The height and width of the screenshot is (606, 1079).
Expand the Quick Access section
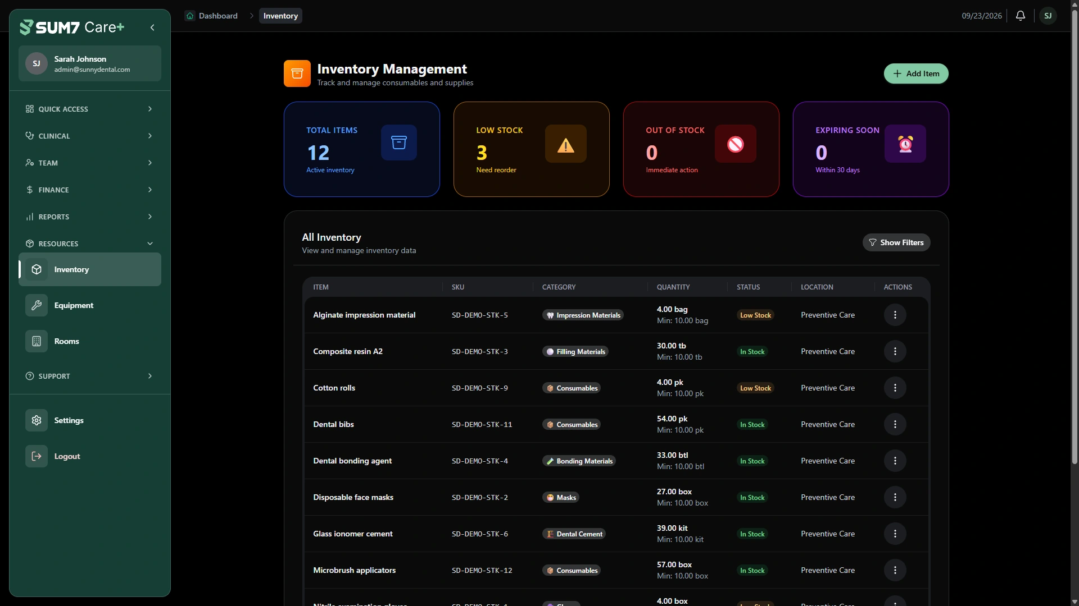coord(90,109)
